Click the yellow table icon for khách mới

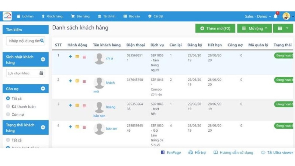pos(77,81)
